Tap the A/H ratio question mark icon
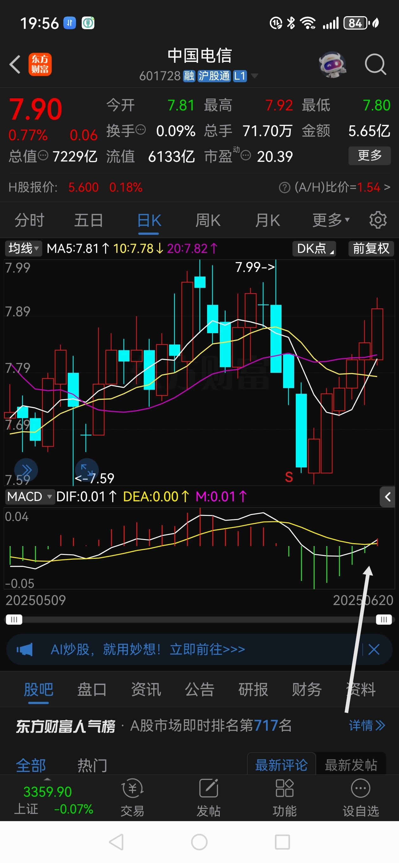Screen dimensions: 399x863 (x=284, y=188)
